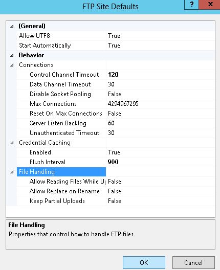
Task: Click the help question mark button
Action: click(191, 5)
